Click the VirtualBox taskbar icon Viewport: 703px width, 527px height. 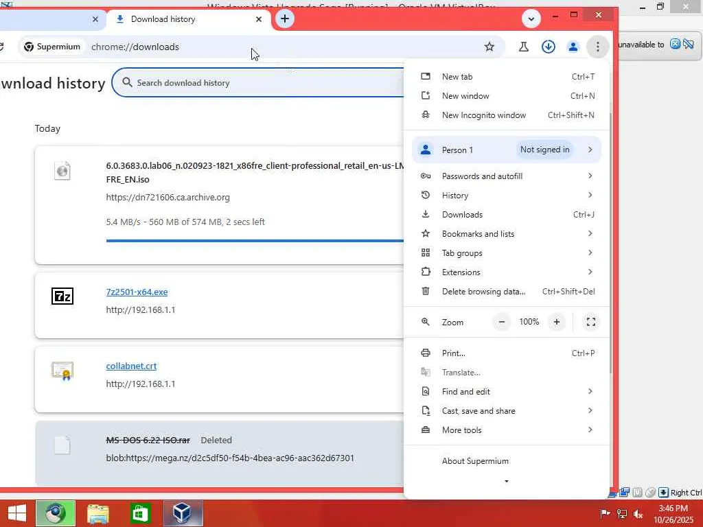pos(183,513)
